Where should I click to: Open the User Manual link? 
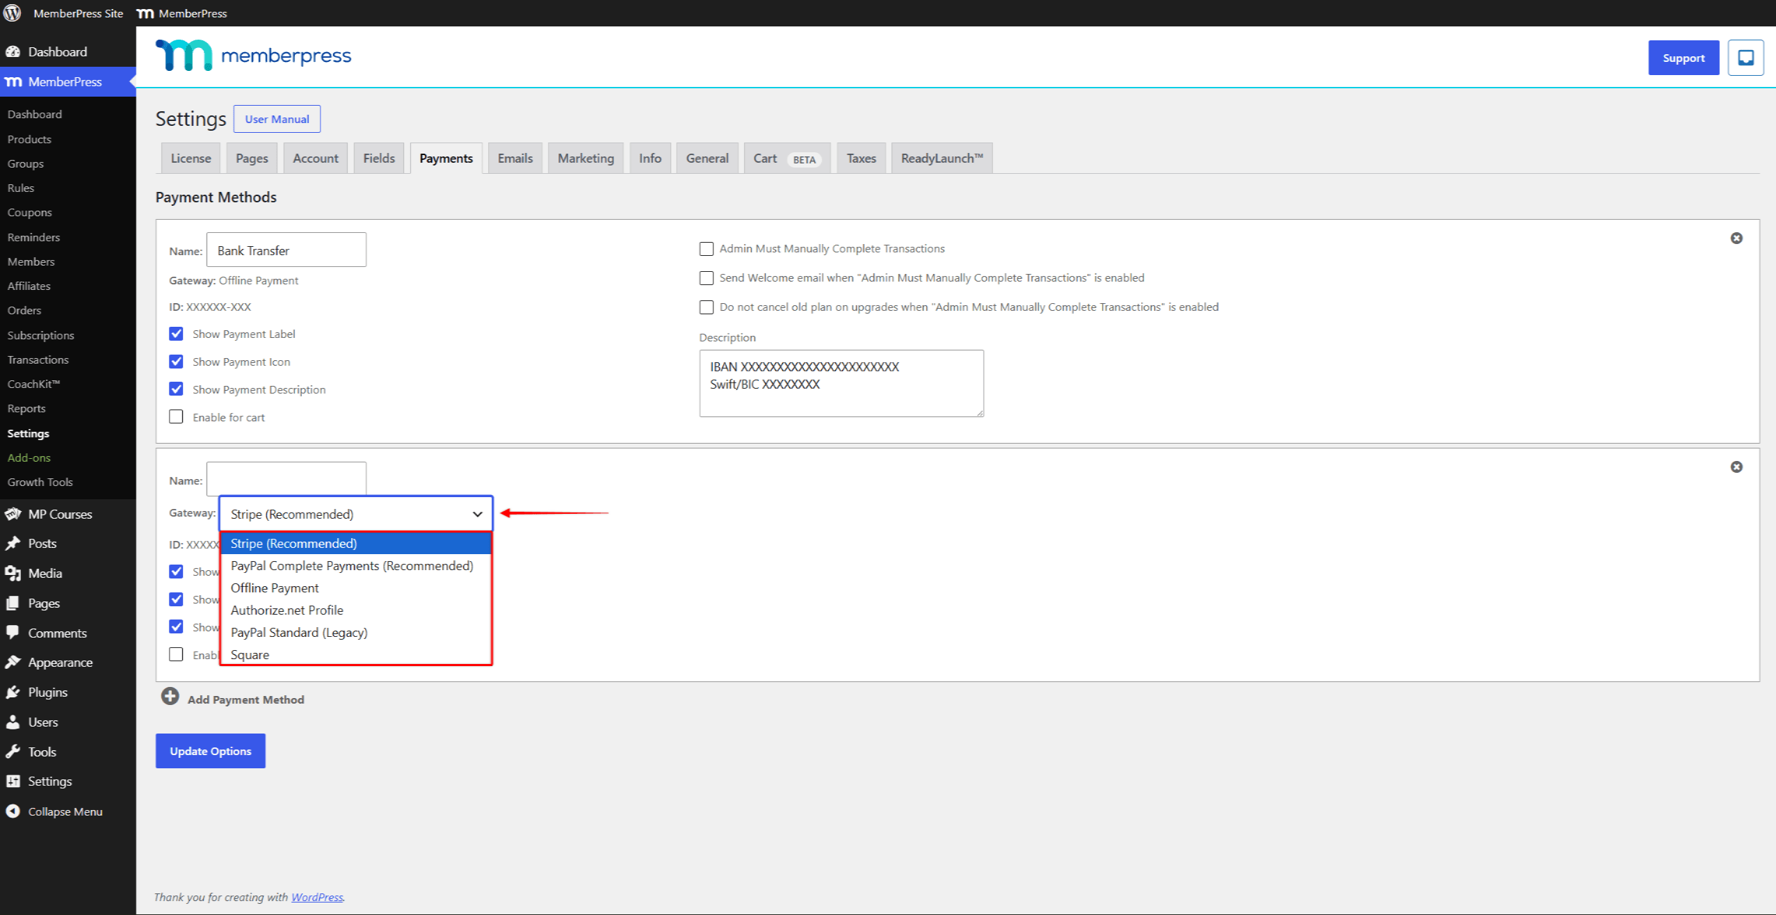(x=277, y=119)
